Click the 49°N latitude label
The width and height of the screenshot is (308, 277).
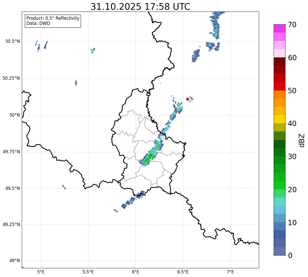15,261
